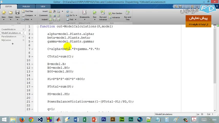This screenshot has height=123, width=219.
Task: Set breakpoint on line 9 dash
Action: click(x=32, y=57)
